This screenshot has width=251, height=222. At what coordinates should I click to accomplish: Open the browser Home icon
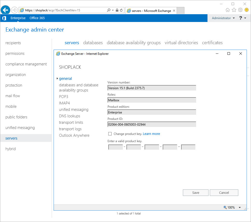pyautogui.click(x=227, y=10)
